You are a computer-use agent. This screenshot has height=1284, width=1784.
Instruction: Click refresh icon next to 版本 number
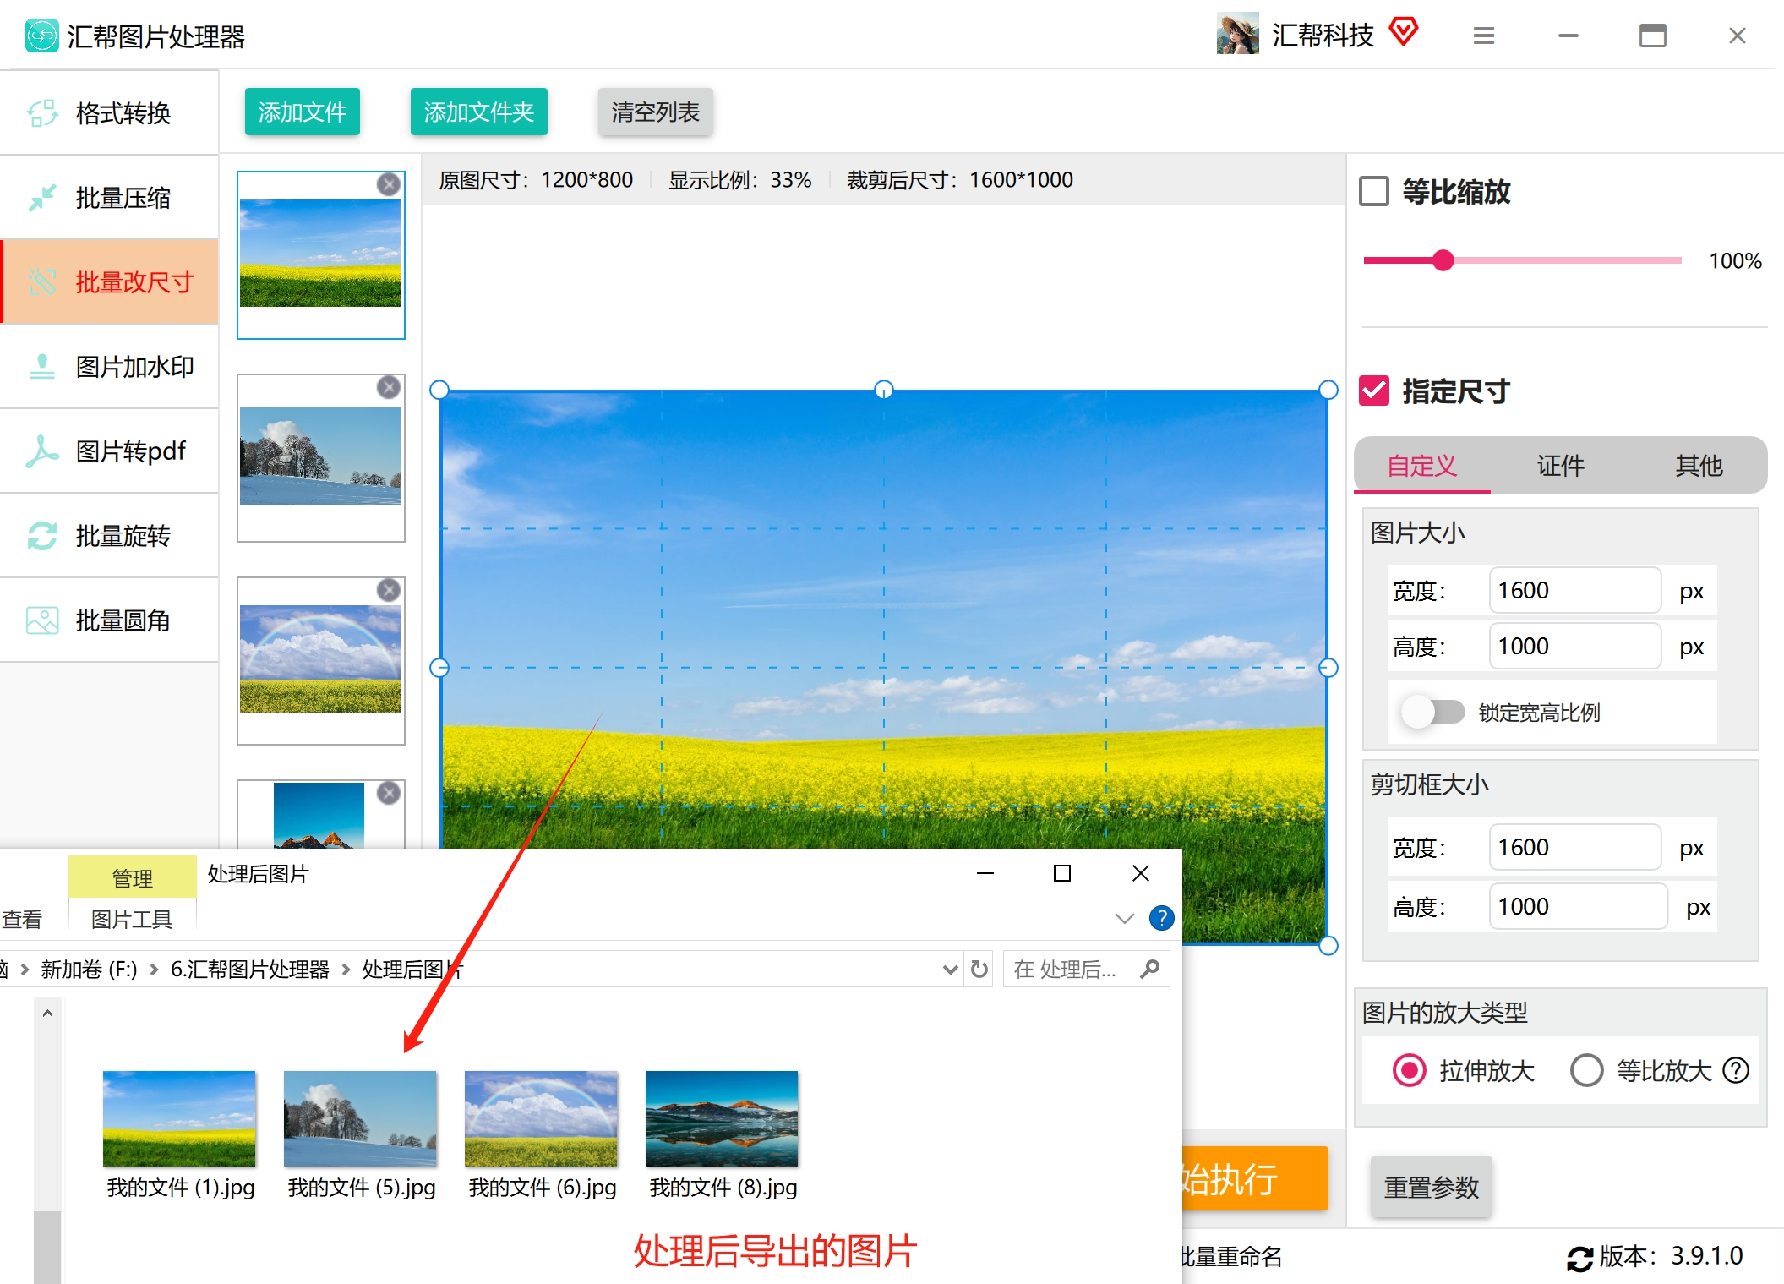click(x=1579, y=1258)
